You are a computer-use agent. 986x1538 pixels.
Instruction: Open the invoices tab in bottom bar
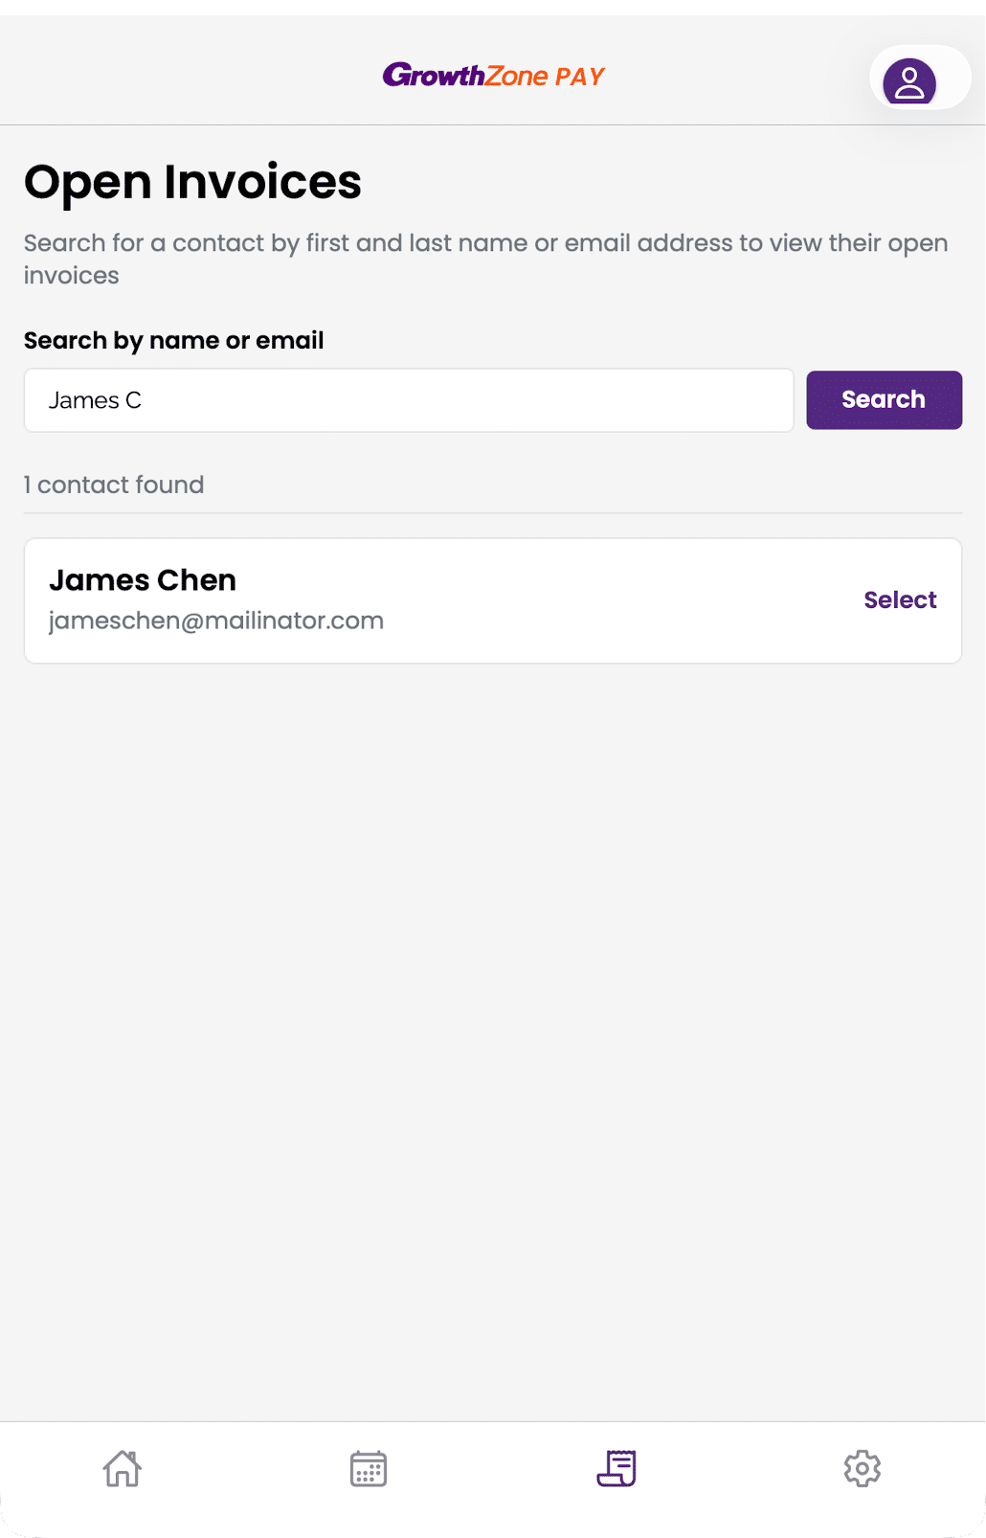coord(616,1468)
